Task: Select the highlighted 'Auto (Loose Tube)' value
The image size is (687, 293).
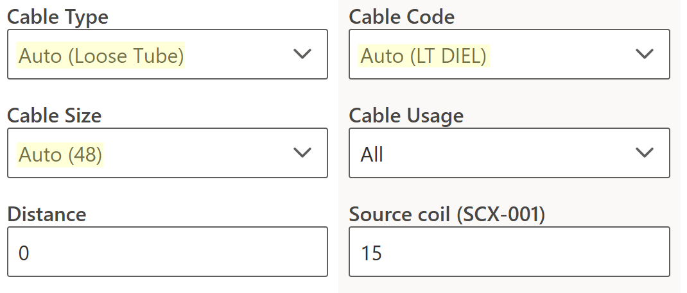Action: point(101,56)
